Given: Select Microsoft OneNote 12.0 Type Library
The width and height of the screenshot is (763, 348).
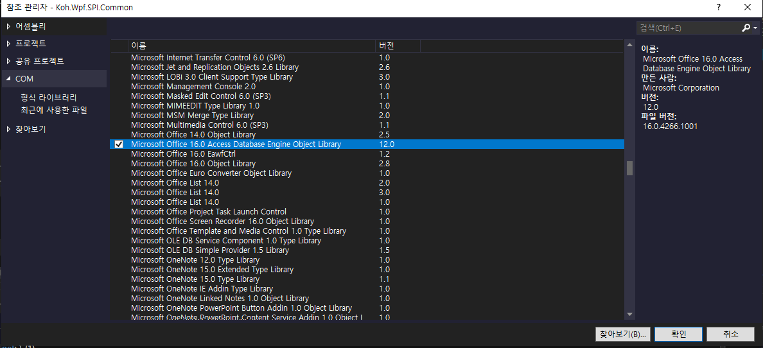Looking at the screenshot, I should click(367, 260).
